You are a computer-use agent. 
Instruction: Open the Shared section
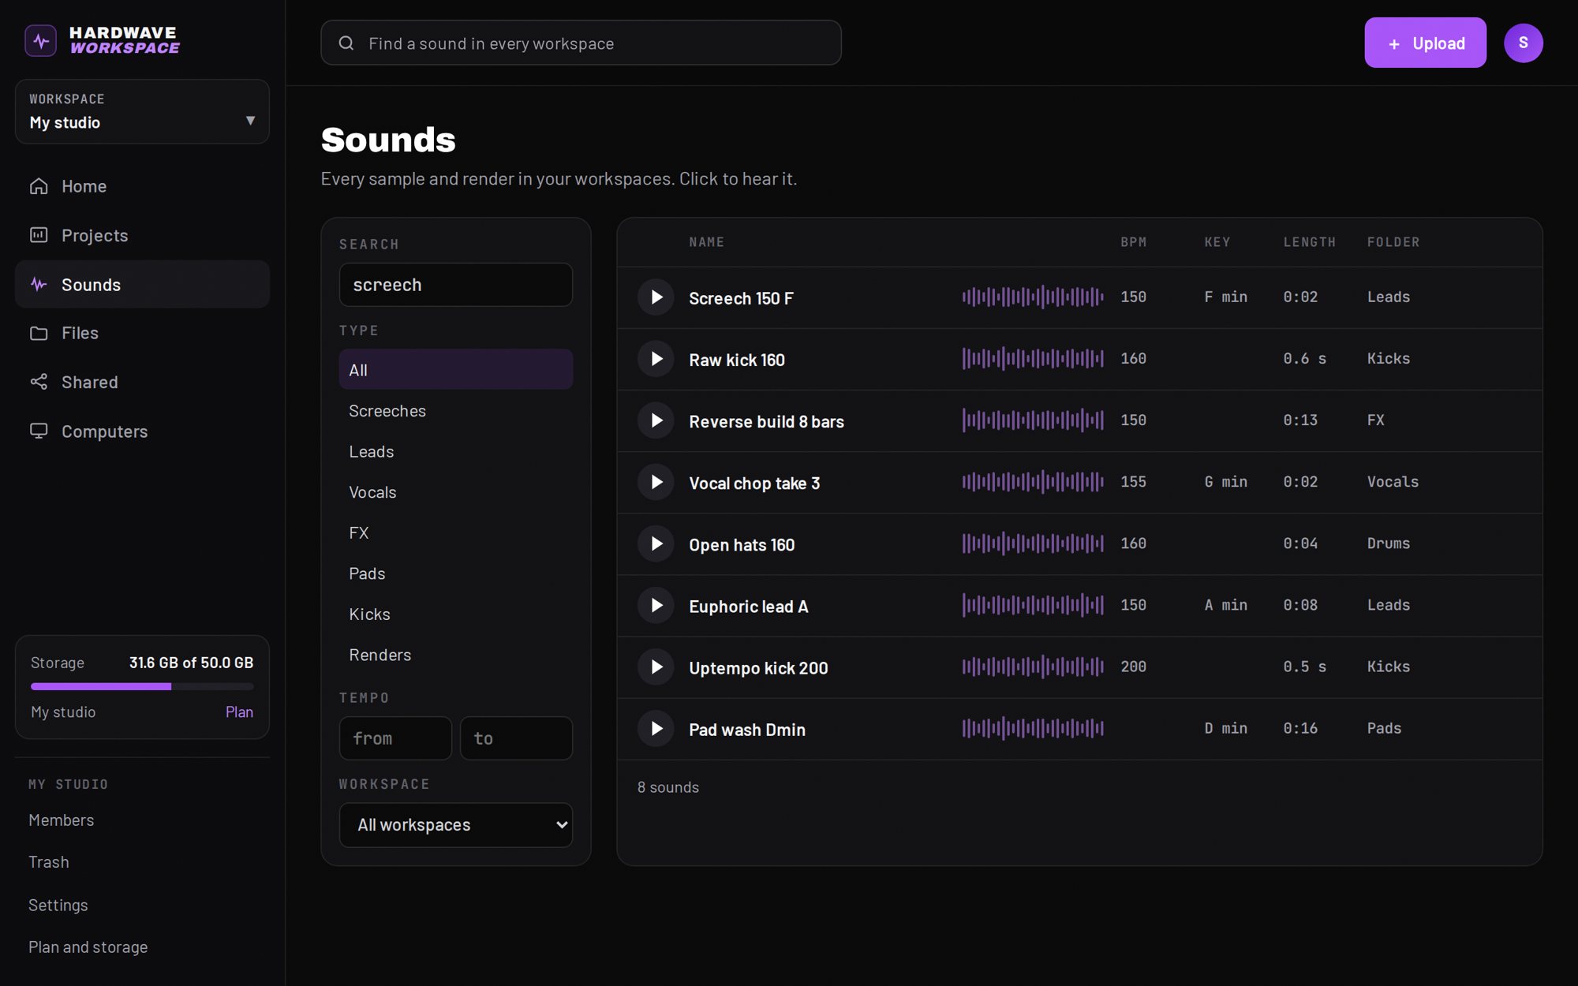tap(142, 382)
